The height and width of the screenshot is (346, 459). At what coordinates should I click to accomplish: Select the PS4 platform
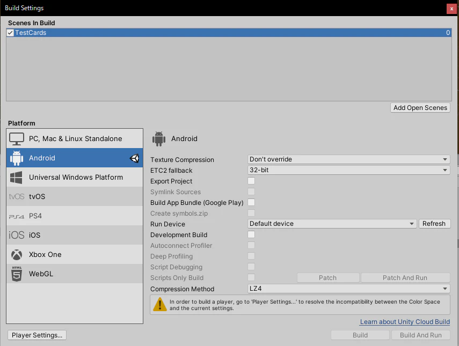[75, 216]
